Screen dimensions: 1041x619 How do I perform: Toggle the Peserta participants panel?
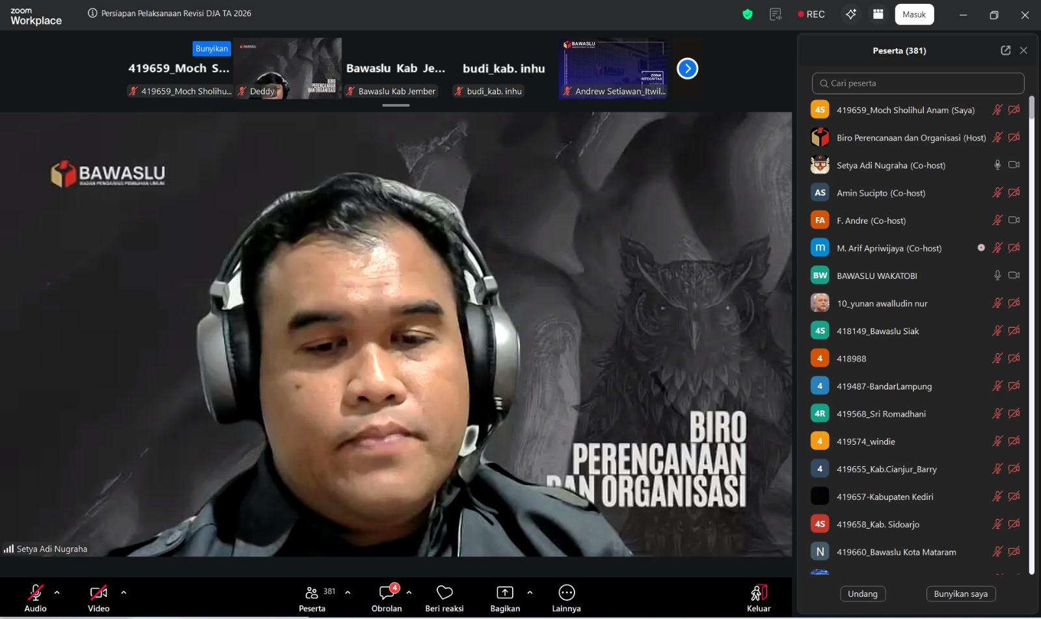312,592
